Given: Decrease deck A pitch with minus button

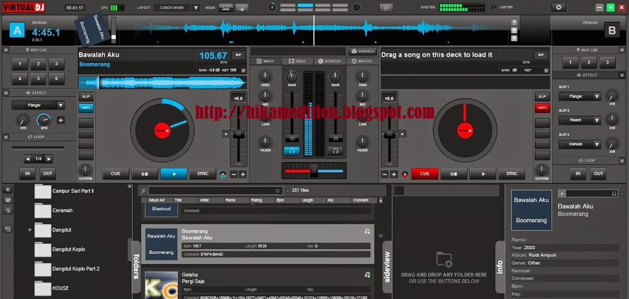Looking at the screenshot, I should (x=234, y=174).
